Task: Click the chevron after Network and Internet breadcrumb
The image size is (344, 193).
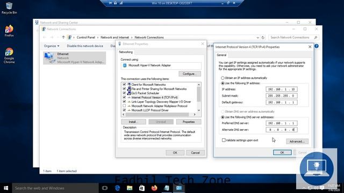Action: click(132, 38)
